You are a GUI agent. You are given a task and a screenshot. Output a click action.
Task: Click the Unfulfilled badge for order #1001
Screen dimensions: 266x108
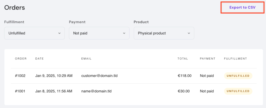point(238,91)
